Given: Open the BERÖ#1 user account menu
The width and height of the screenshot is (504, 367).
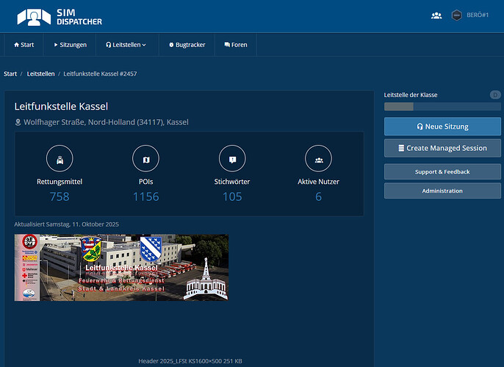Looking at the screenshot, I should pos(478,15).
